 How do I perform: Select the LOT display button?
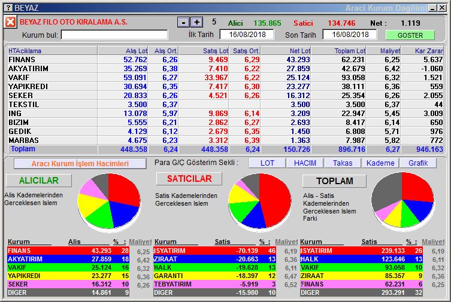(x=267, y=163)
